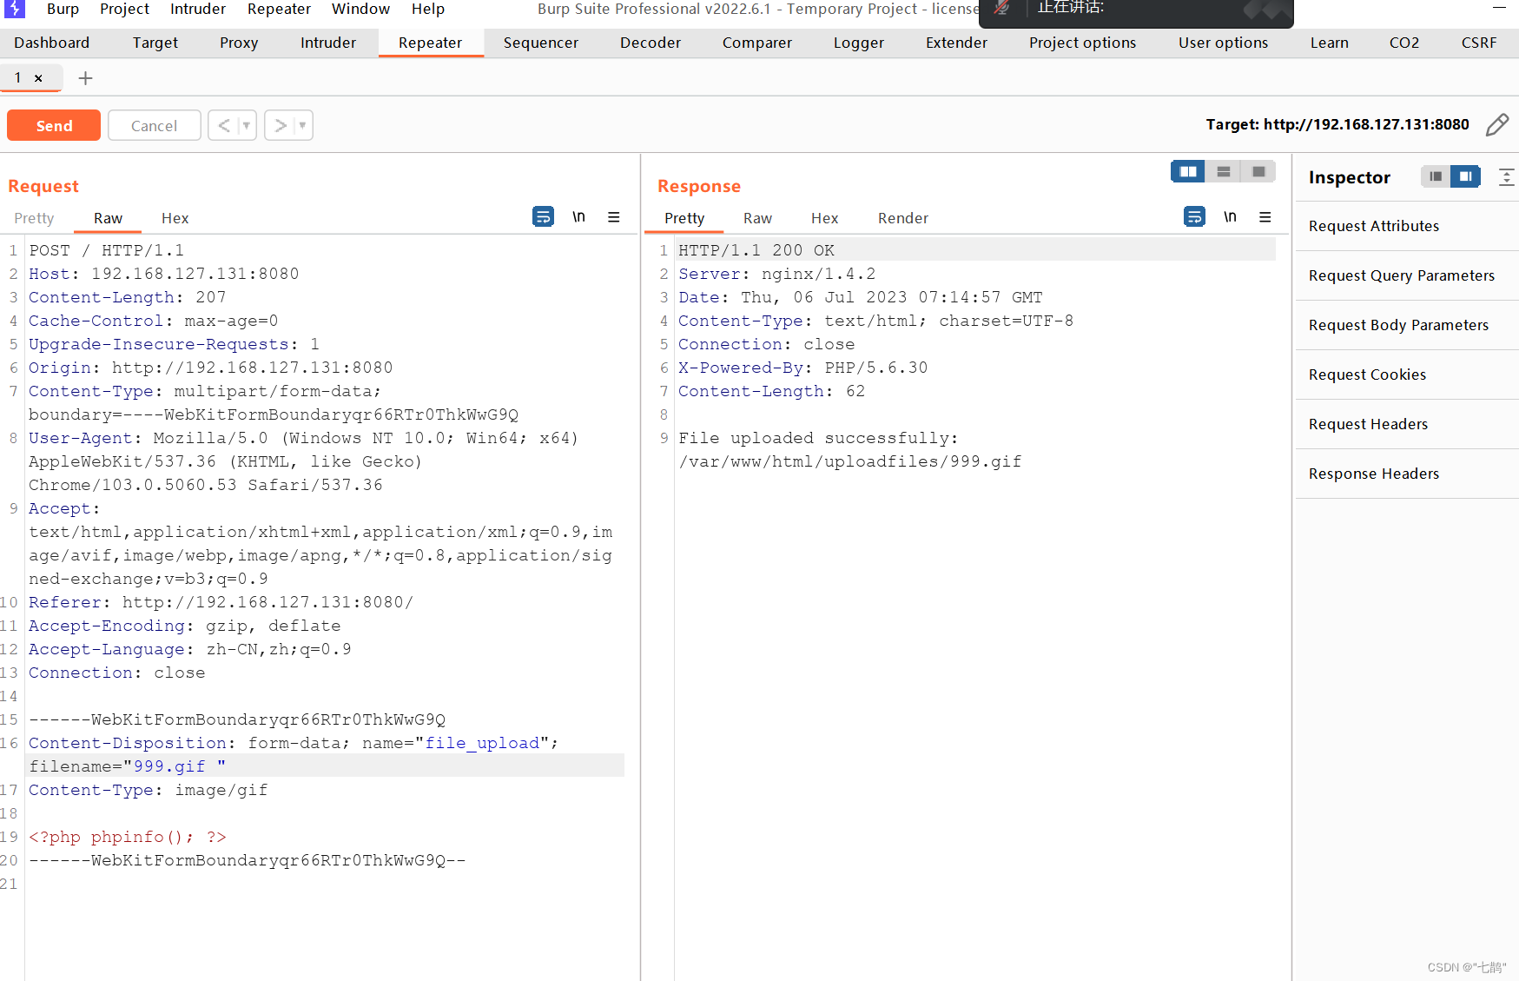Switch Response view to Pretty
This screenshot has width=1519, height=981.
[684, 218]
